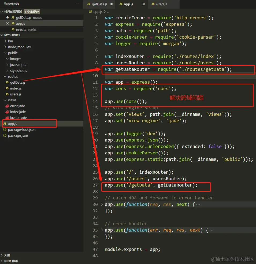The width and height of the screenshot is (256, 264).
Task: Collapse the images folder
Action: click(x=7, y=59)
